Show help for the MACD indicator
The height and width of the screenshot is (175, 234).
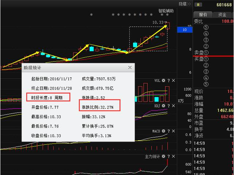coord(168,131)
